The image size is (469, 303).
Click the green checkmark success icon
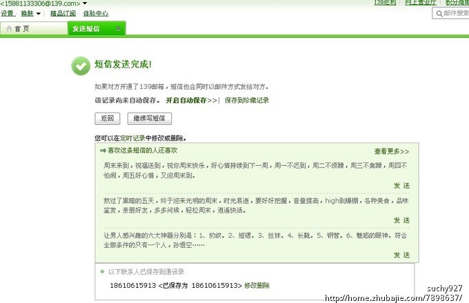point(81,66)
